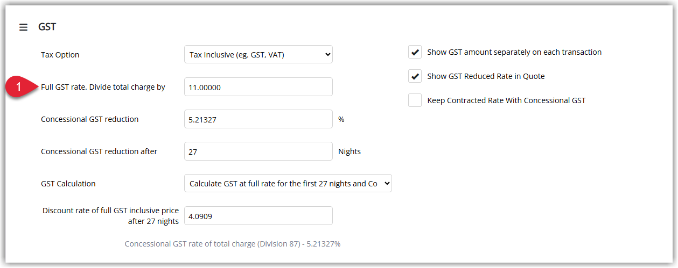Click the 'GST Calculation' label
678x268 pixels.
(x=68, y=184)
